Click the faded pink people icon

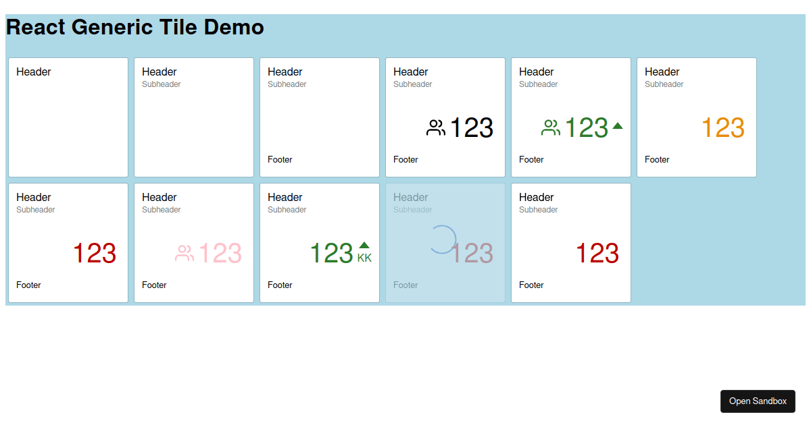[185, 253]
